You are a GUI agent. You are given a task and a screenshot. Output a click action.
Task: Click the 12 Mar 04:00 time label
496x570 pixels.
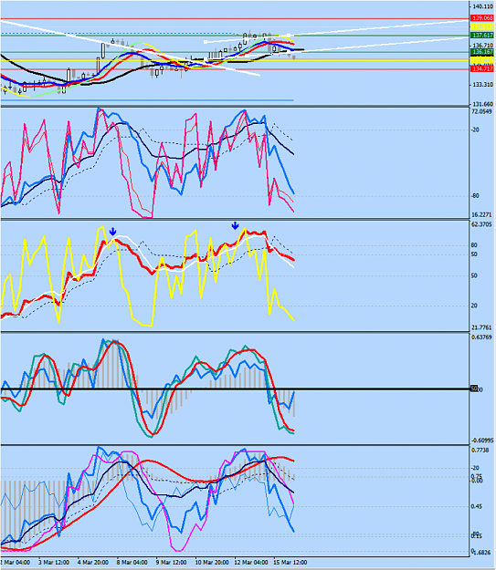(x=251, y=563)
